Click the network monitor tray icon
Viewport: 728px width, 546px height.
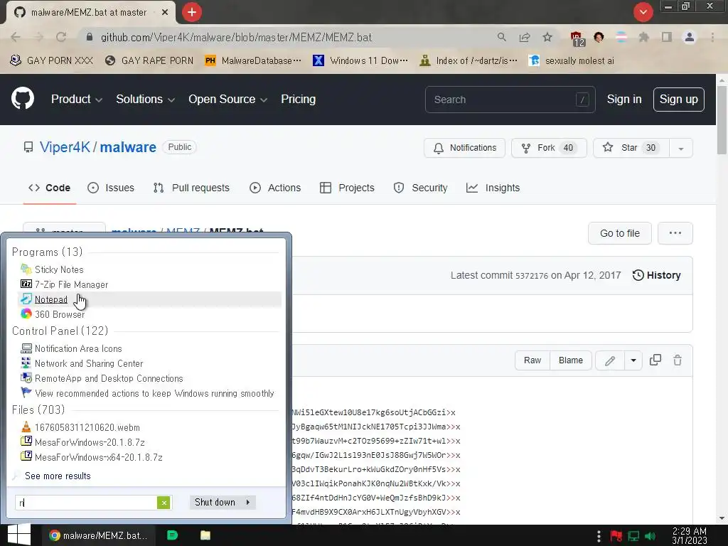[x=633, y=536]
